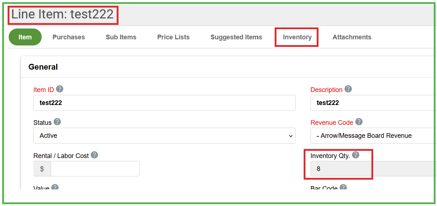View the Price Lists tab

coord(173,37)
